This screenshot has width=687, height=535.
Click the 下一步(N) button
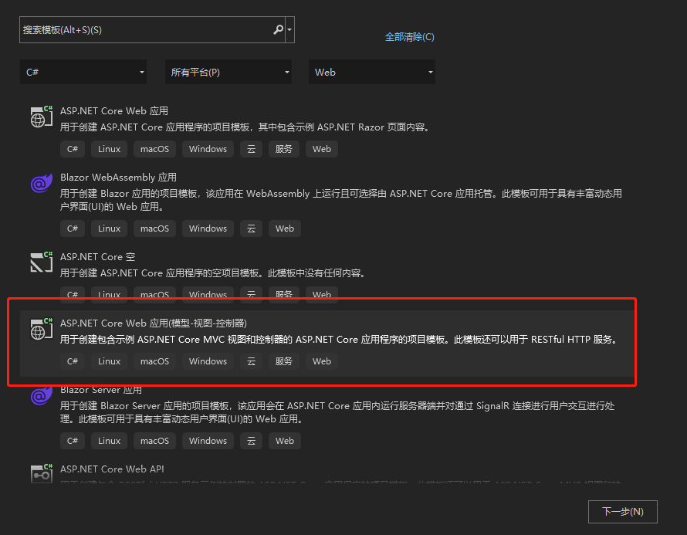point(623,511)
